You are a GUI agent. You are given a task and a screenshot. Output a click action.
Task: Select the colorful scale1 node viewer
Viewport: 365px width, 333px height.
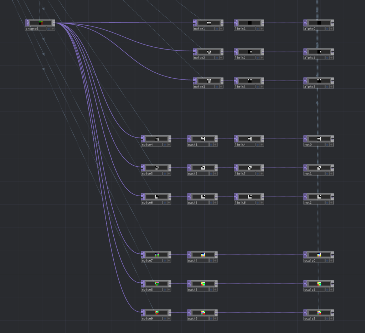click(319, 283)
